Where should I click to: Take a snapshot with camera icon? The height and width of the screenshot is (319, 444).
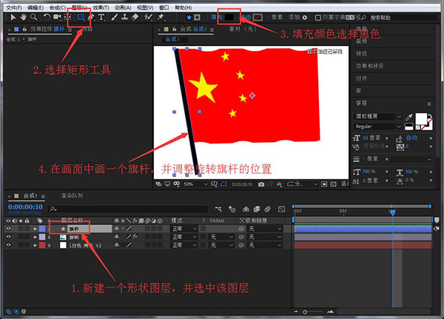[x=261, y=184]
